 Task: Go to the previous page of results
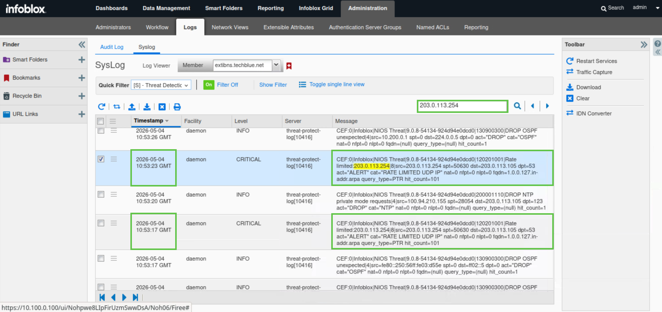coord(113,298)
